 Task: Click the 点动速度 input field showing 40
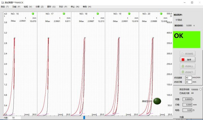coord(188,77)
